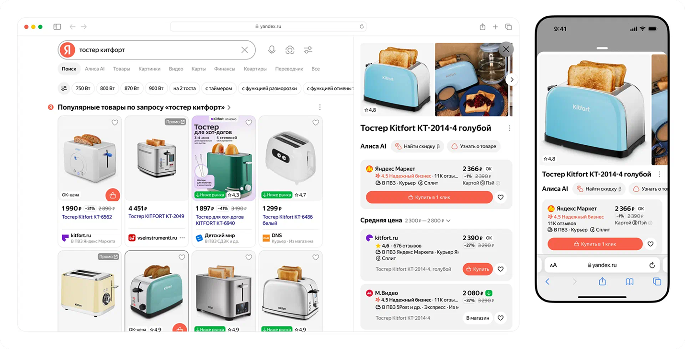
Task: Open bookmarks icon in the phone toolbar
Action: click(629, 281)
